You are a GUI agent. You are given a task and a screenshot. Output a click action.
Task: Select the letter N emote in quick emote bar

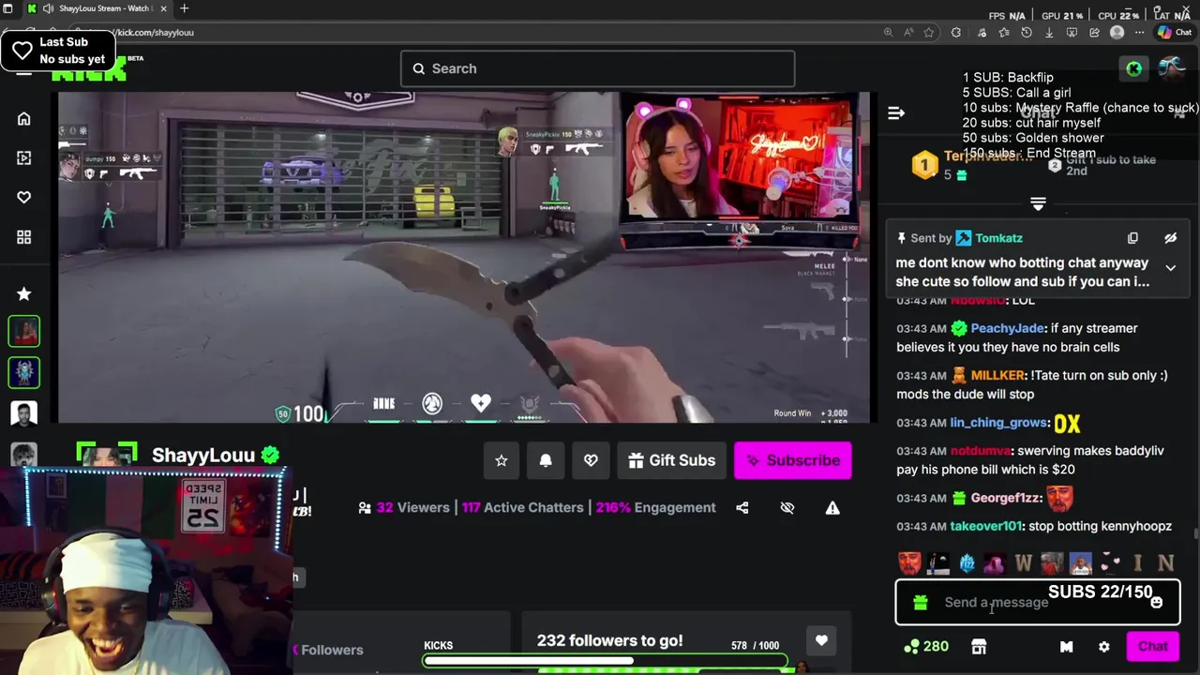click(x=1165, y=563)
